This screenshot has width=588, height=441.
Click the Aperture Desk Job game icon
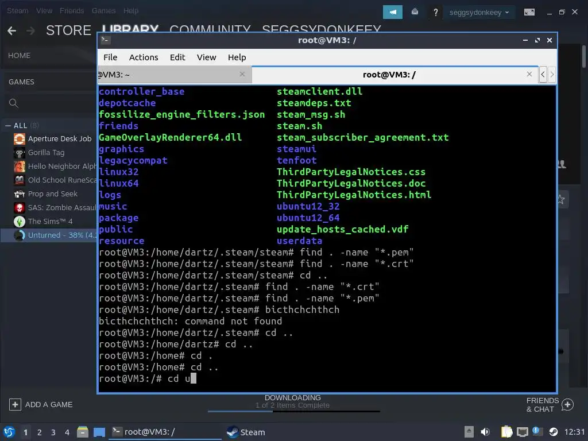(20, 139)
